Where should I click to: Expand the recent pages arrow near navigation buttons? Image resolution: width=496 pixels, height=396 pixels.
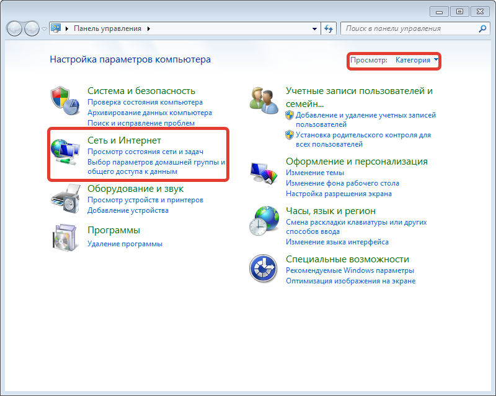coord(44,28)
